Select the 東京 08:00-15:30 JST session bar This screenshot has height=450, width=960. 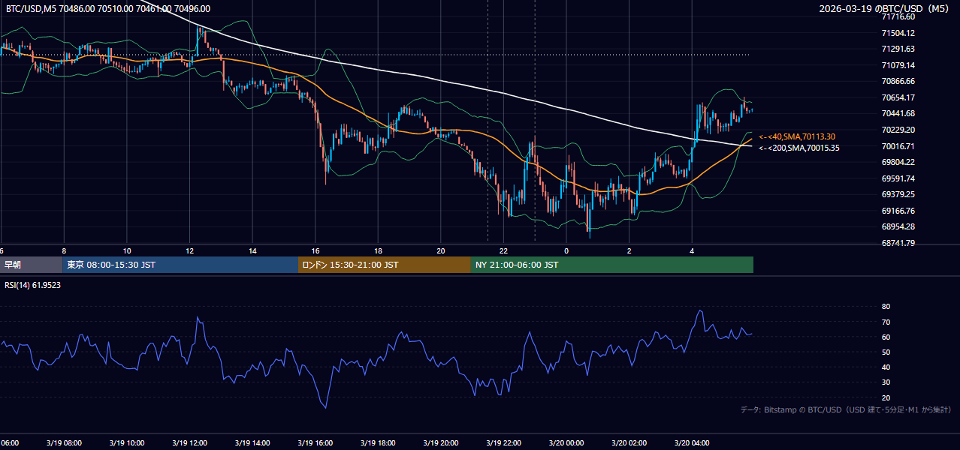tap(180, 265)
